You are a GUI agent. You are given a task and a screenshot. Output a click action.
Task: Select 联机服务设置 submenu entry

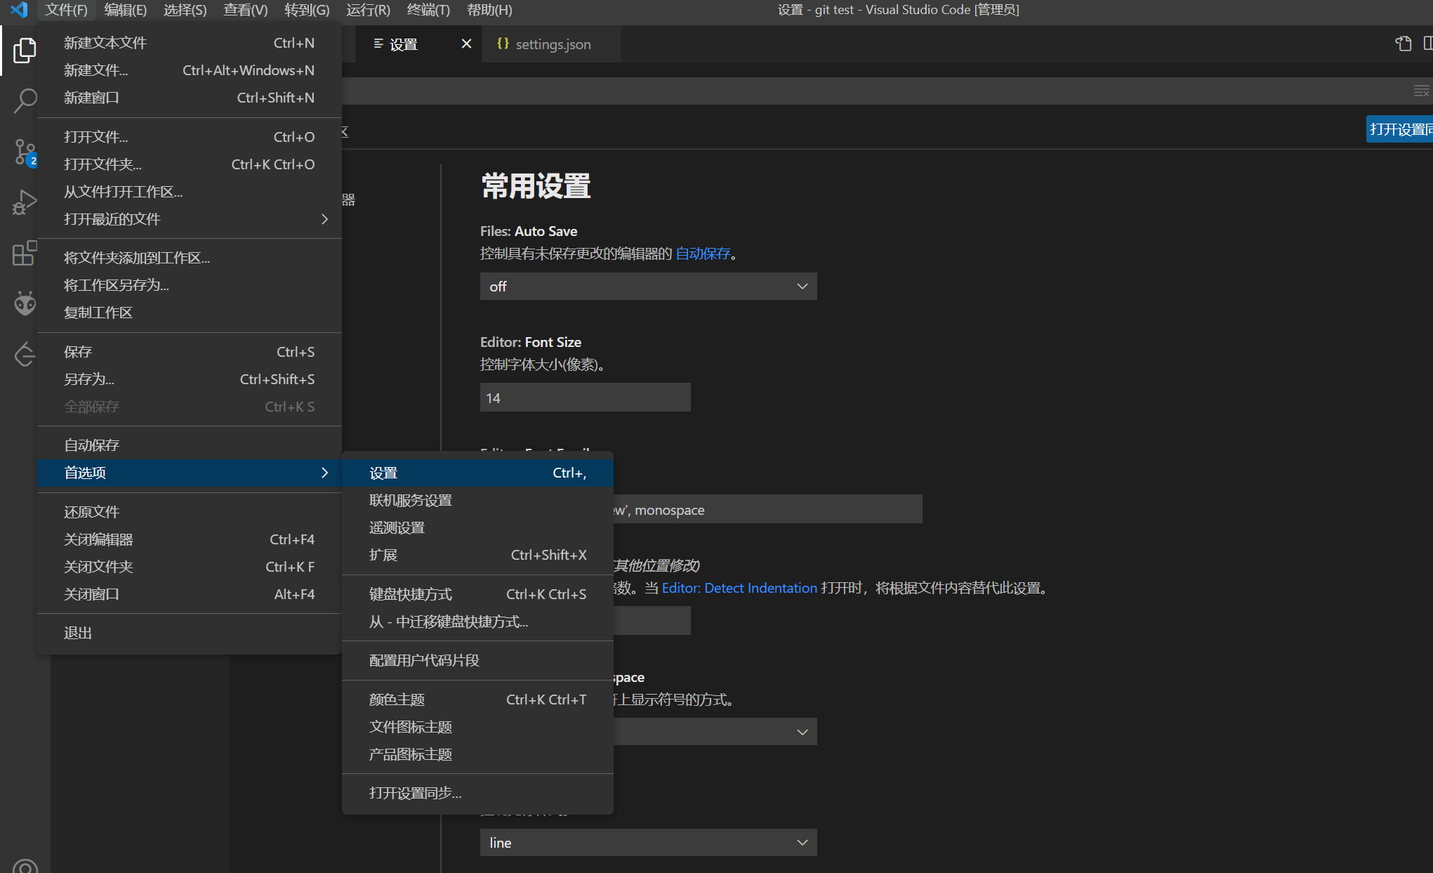click(x=477, y=500)
